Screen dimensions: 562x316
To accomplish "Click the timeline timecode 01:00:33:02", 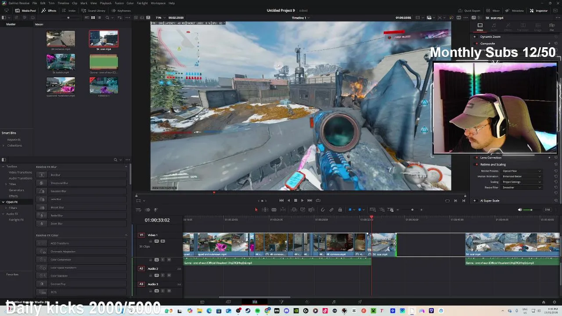I will click(x=157, y=220).
